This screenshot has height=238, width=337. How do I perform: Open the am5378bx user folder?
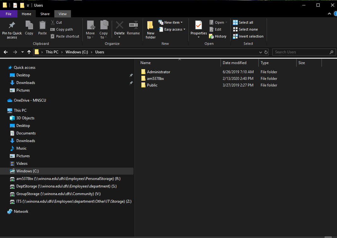(x=155, y=79)
